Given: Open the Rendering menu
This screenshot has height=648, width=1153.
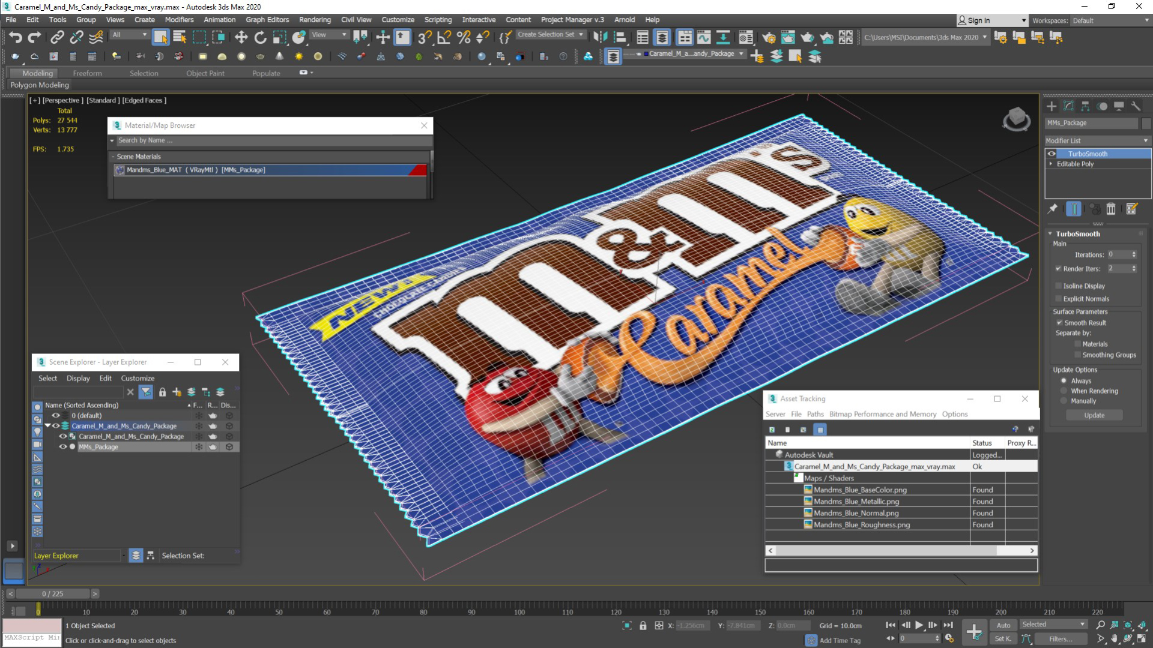Looking at the screenshot, I should tap(315, 20).
